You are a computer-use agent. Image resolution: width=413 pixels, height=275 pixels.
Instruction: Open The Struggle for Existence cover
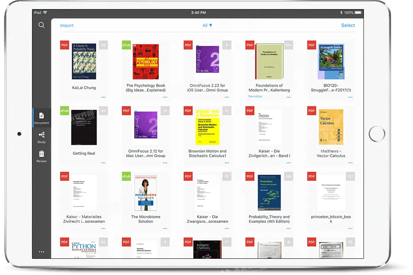click(x=331, y=61)
